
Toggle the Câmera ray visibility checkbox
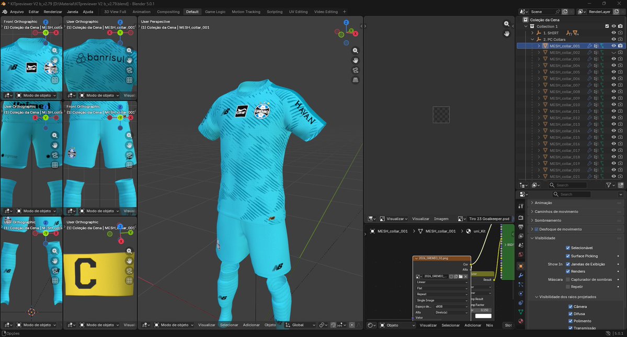click(571, 307)
